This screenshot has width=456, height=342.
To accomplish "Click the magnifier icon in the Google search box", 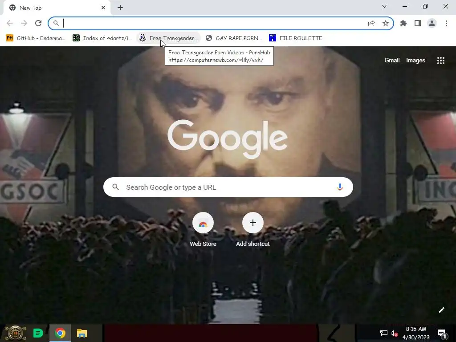I will click(x=115, y=187).
